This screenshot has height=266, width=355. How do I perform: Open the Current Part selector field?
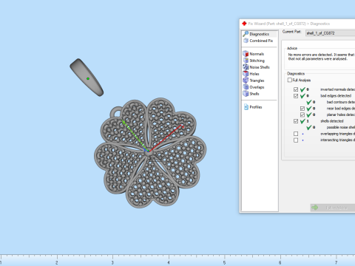point(331,33)
